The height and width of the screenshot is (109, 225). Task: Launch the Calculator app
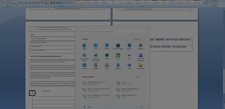96,66
